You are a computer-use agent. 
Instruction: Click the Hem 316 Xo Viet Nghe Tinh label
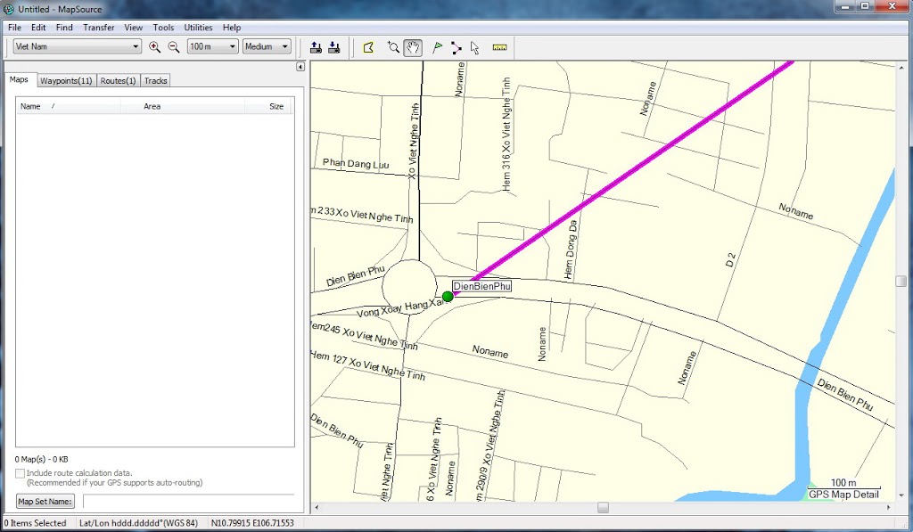click(x=506, y=135)
